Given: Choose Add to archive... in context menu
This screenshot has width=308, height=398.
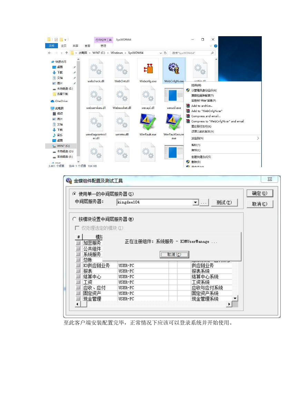Looking at the screenshot, I should point(202,106).
